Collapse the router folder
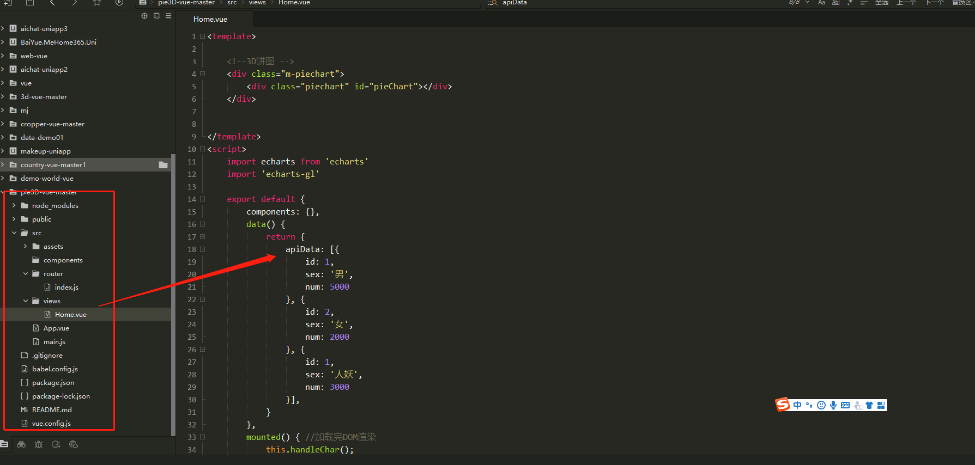Image resolution: width=975 pixels, height=465 pixels. point(25,273)
